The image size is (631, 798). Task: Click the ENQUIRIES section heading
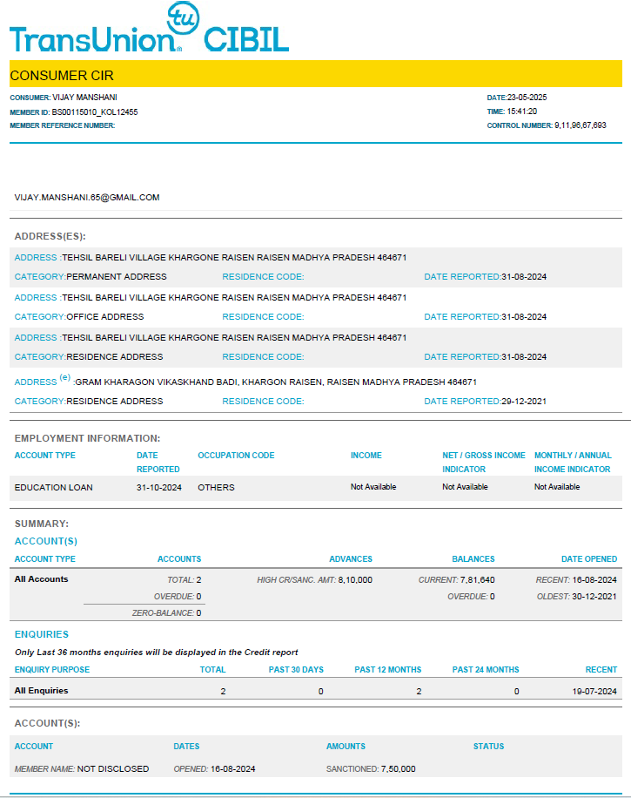[42, 634]
